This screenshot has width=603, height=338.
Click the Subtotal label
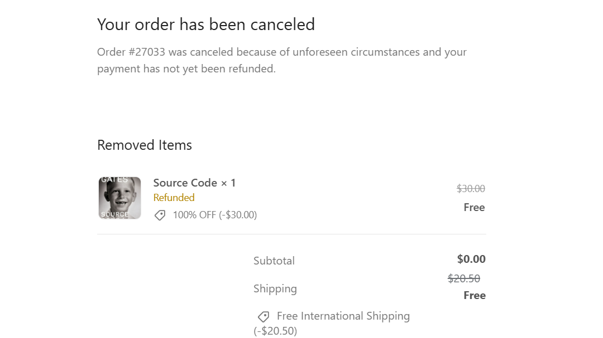(x=274, y=261)
